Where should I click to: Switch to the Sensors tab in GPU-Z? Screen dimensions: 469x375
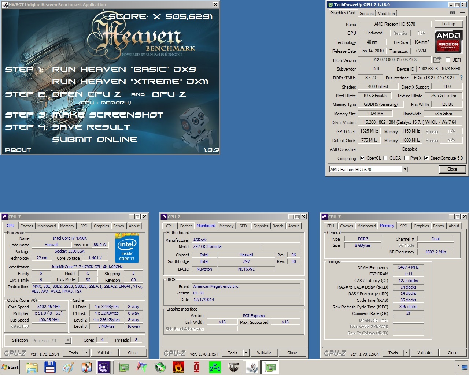(x=366, y=14)
